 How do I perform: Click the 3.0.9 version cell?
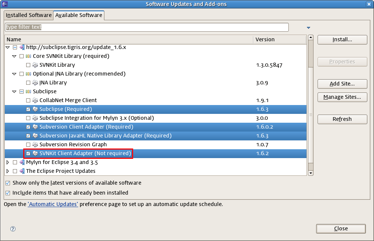(262, 83)
